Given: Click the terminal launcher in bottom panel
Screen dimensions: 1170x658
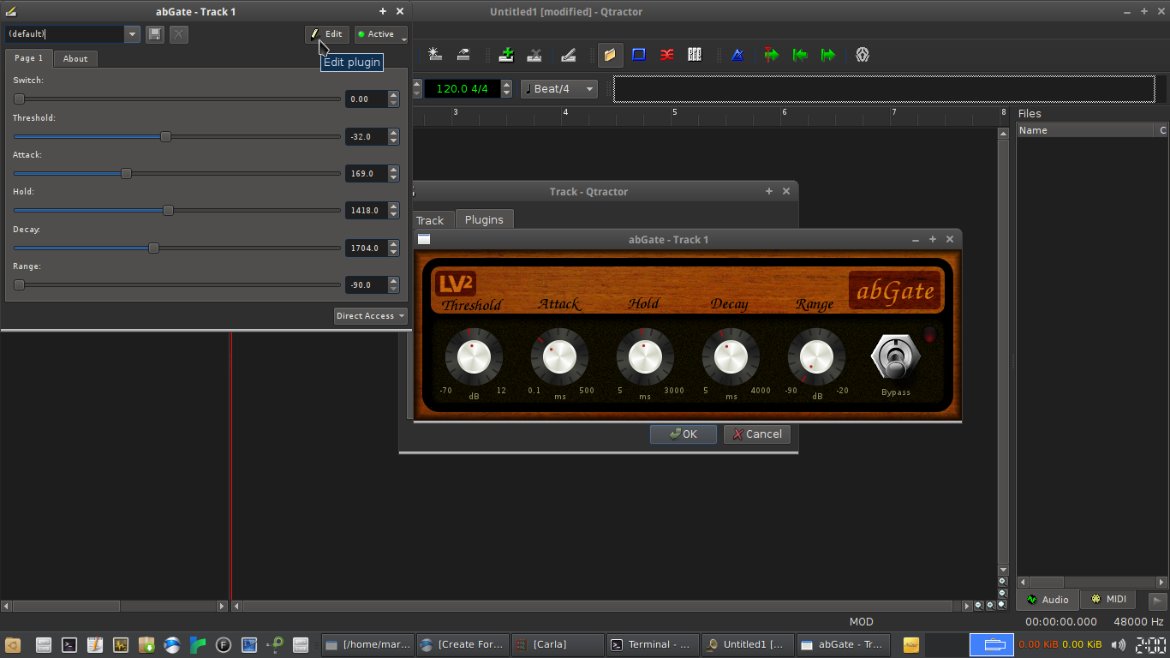Looking at the screenshot, I should (69, 645).
